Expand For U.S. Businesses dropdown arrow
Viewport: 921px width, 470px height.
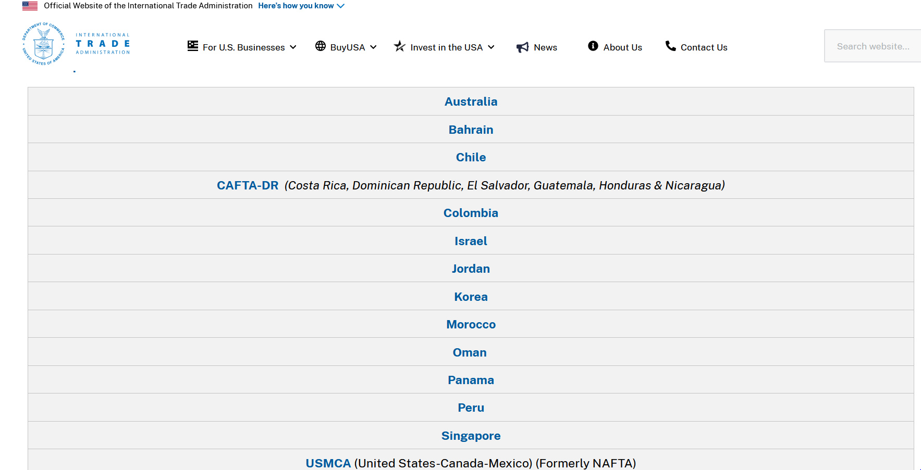click(293, 47)
